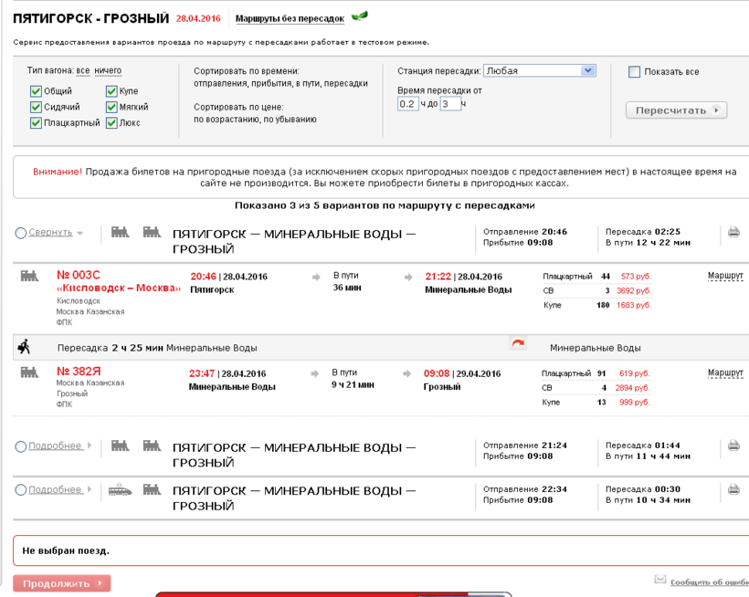Toggle the Купе wagon type checkbox
This screenshot has width=749, height=597.
click(111, 91)
